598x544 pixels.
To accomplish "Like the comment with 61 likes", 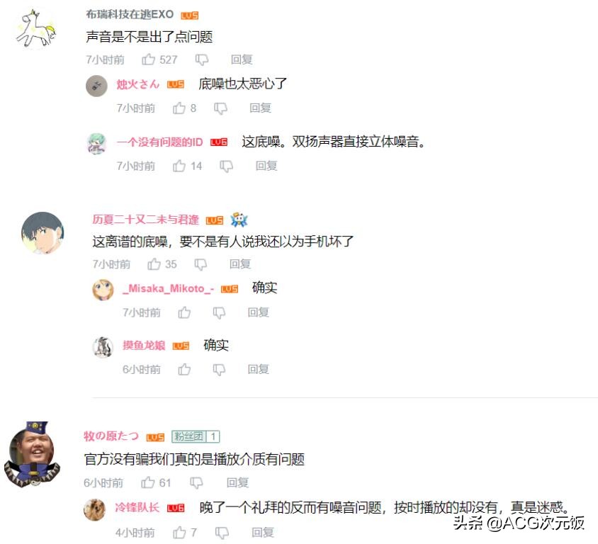I will (148, 482).
